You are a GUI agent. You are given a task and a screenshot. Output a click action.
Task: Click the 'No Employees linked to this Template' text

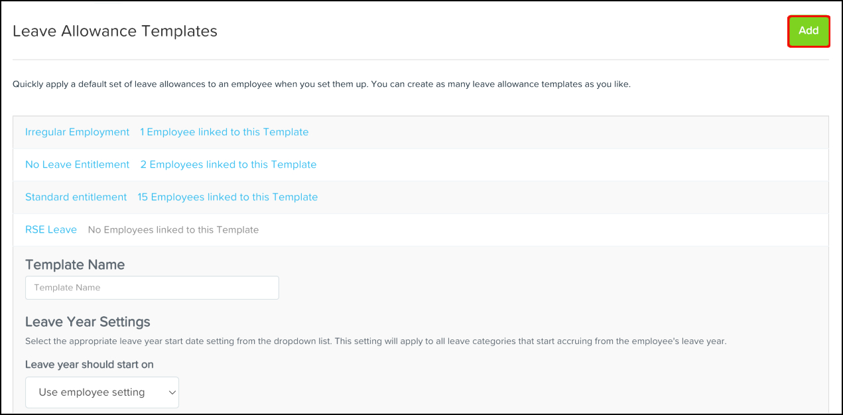click(x=173, y=230)
